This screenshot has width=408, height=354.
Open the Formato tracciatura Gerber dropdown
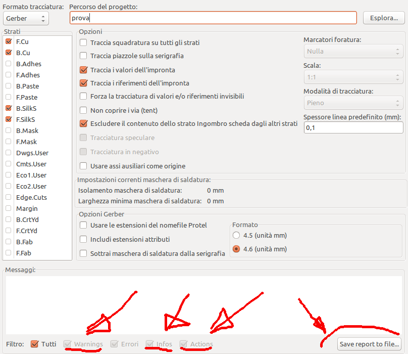click(26, 19)
